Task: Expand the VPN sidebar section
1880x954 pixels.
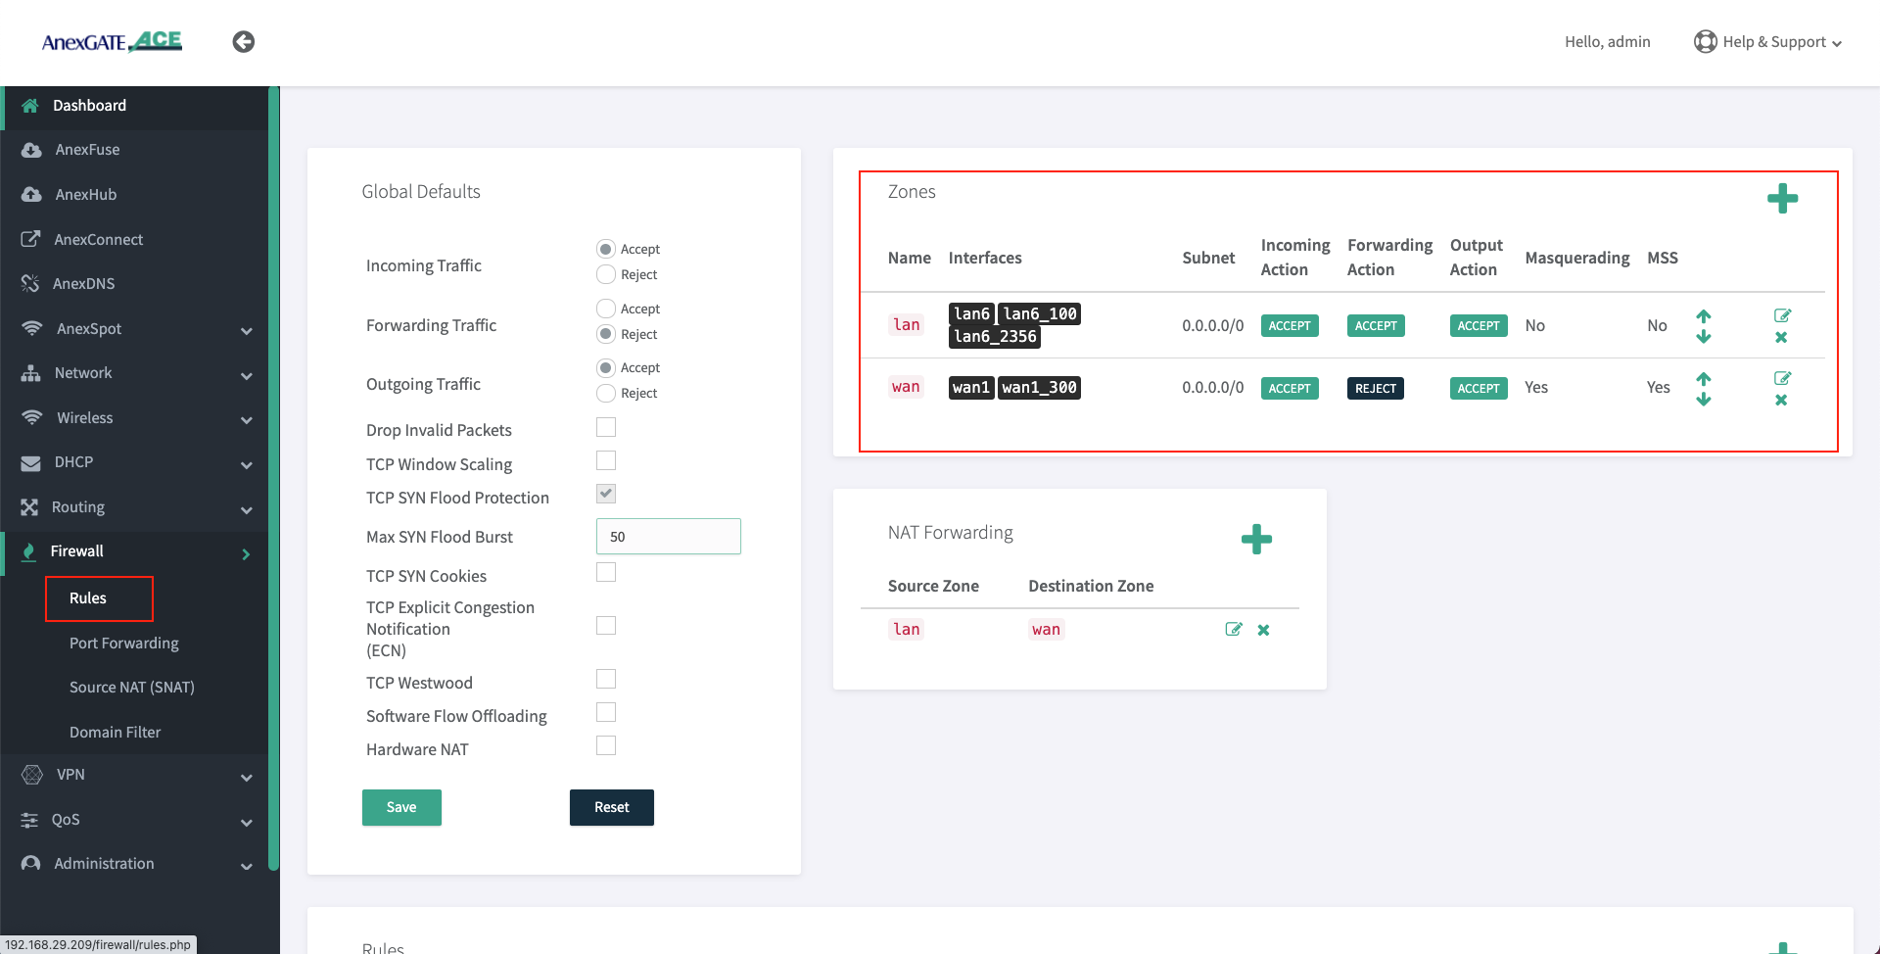Action: 135,775
